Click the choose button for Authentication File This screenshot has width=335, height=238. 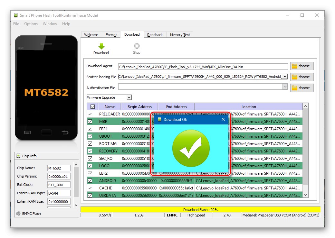(301, 87)
